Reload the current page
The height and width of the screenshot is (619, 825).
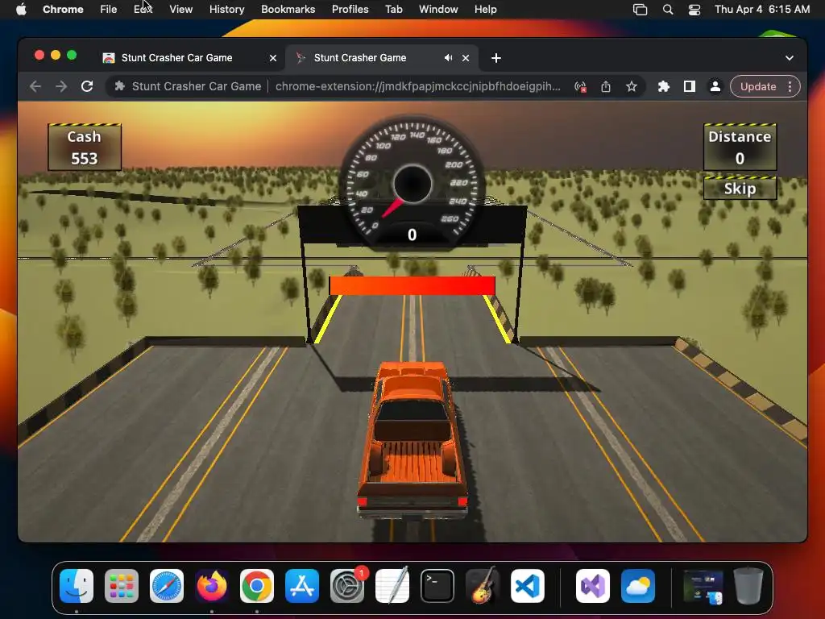pyautogui.click(x=87, y=86)
